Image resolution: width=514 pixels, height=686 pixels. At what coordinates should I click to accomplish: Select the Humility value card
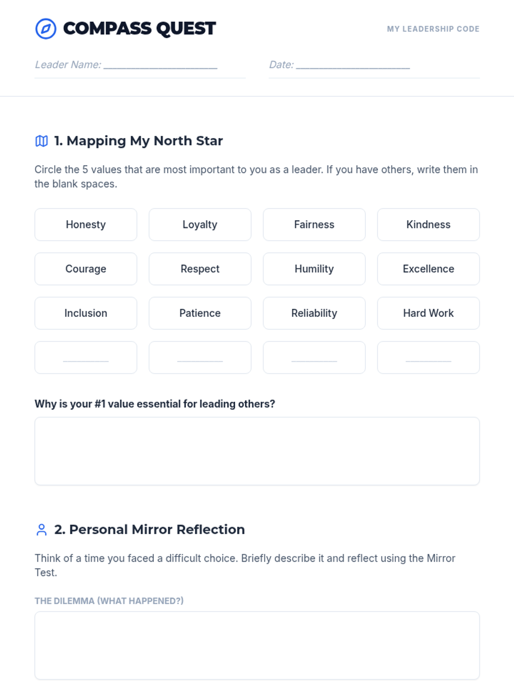314,269
